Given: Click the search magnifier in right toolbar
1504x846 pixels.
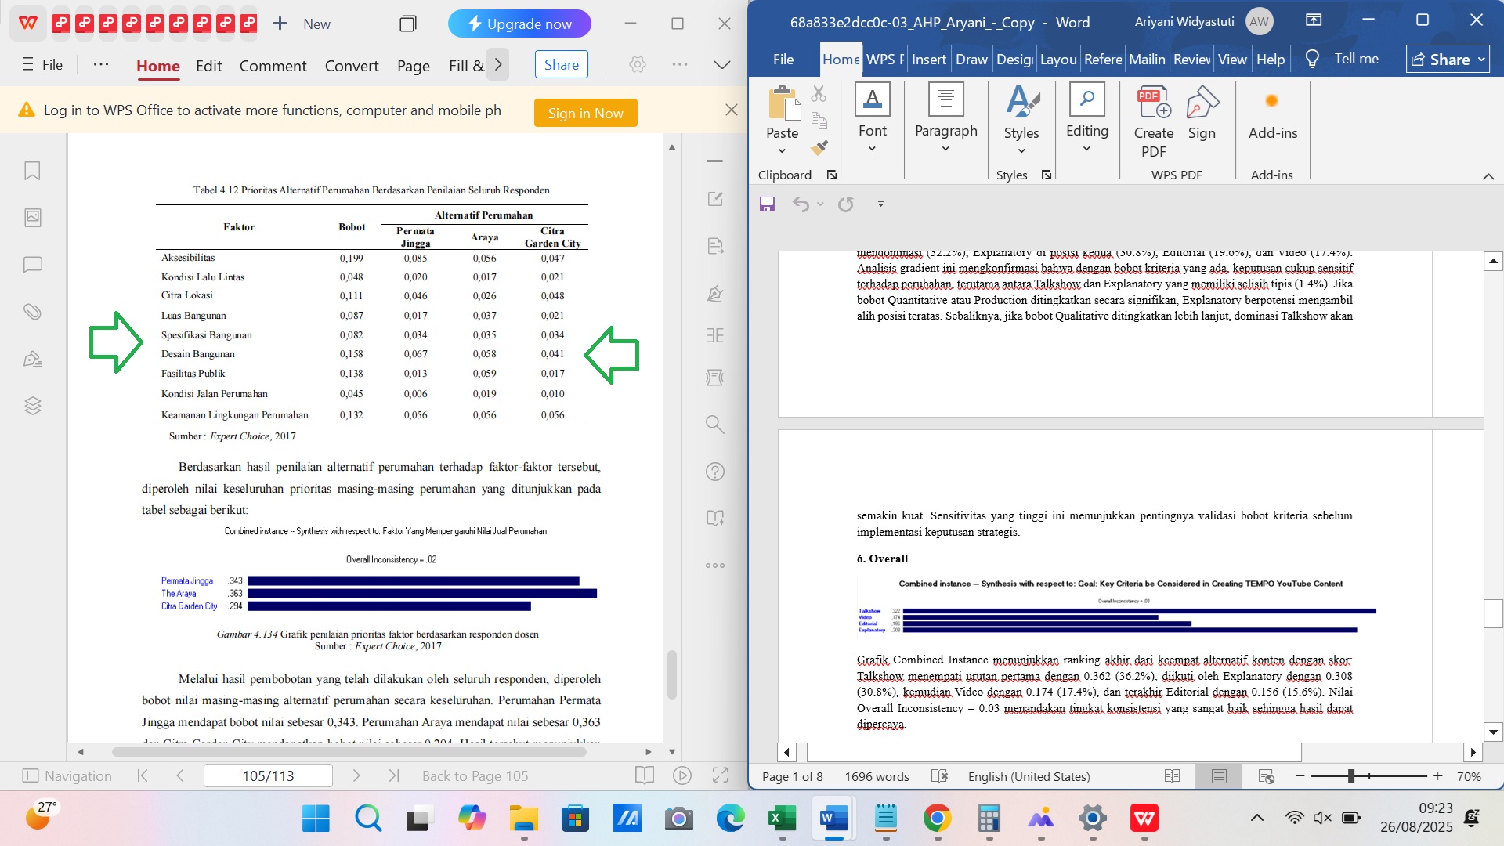Looking at the screenshot, I should [714, 425].
